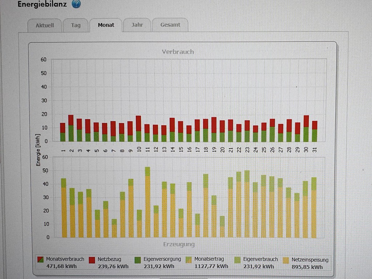Switch to the Jahr view tab

point(137,25)
